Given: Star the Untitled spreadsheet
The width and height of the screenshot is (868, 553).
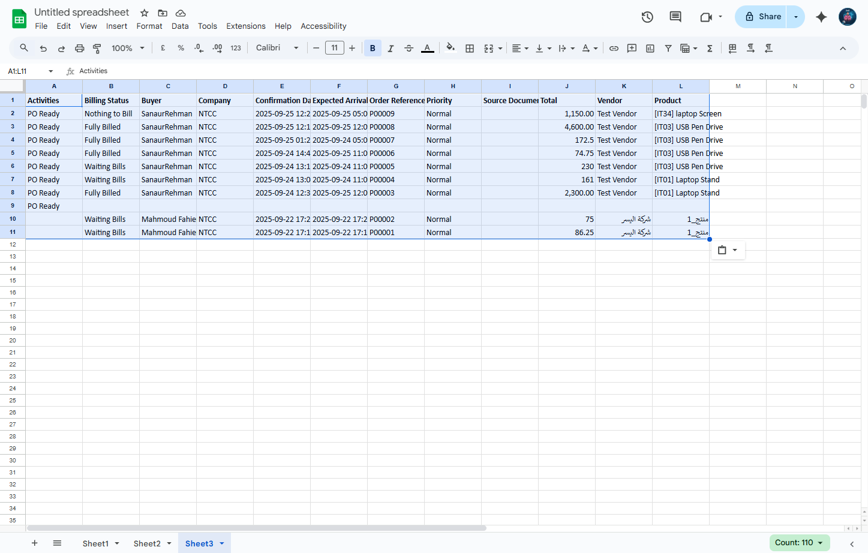Looking at the screenshot, I should click(145, 13).
